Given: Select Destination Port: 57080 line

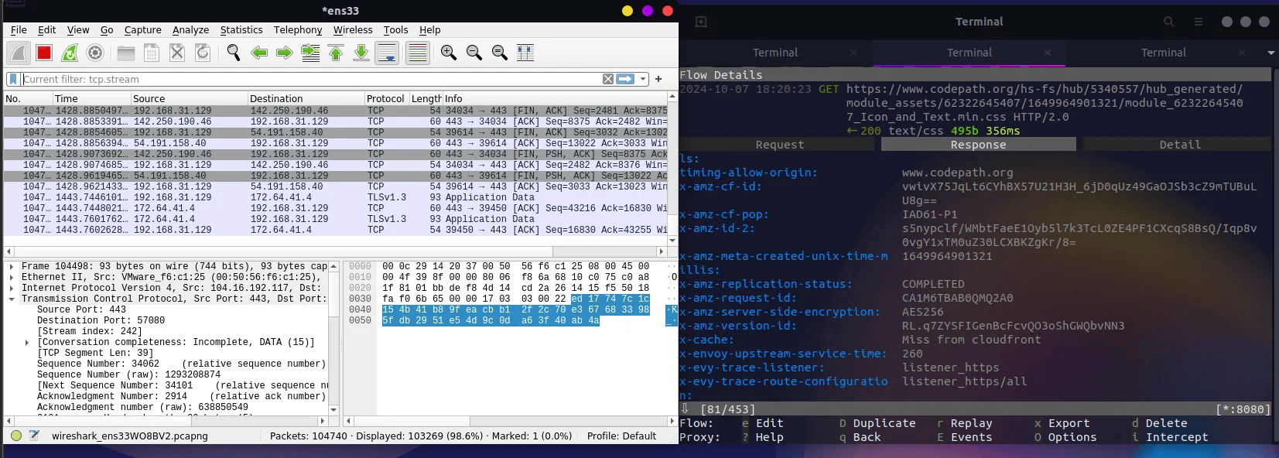Looking at the screenshot, I should 101,320.
